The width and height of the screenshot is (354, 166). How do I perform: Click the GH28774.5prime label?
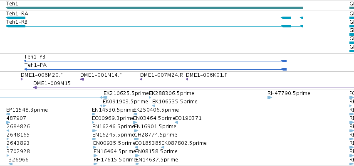point(156,135)
